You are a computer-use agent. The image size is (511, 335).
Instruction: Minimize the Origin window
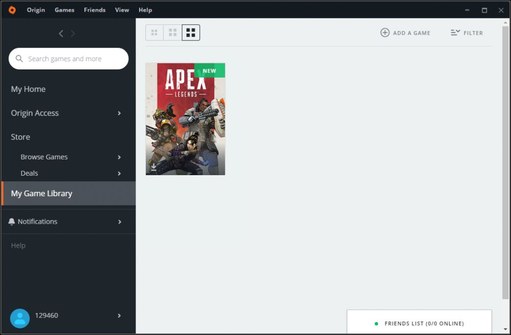pyautogui.click(x=467, y=10)
